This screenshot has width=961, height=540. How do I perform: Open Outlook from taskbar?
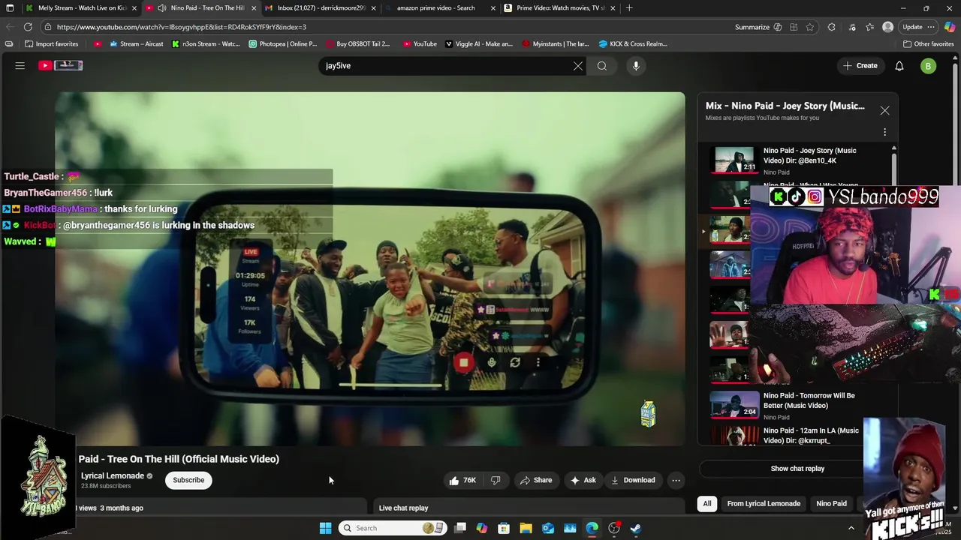click(x=548, y=528)
